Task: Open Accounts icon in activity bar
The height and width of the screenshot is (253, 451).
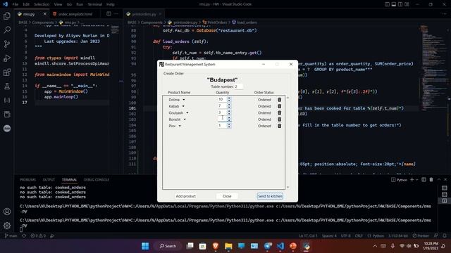Action: click(7, 212)
